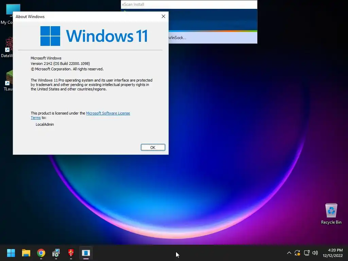Open the eScan red shield taskbar icon

tap(71, 253)
